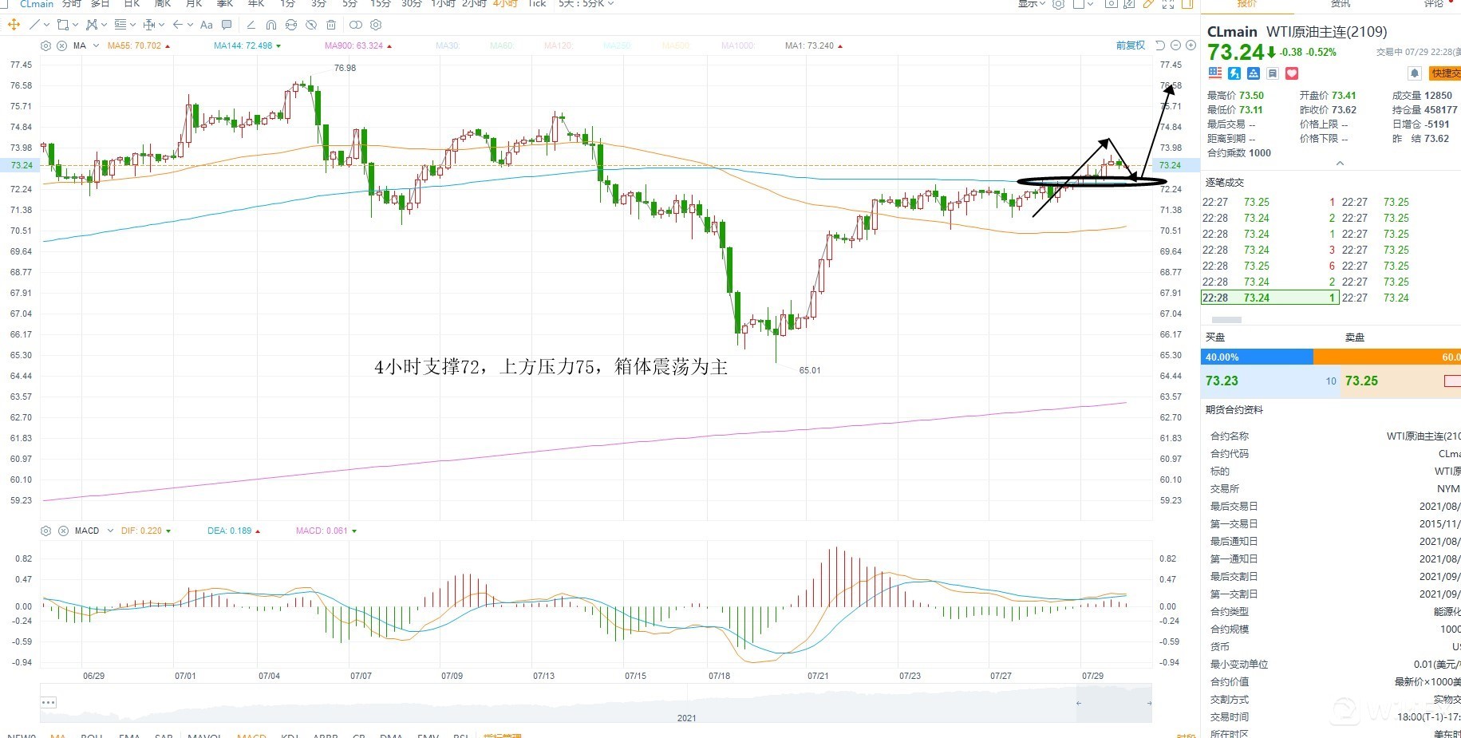Zoom in the chart
1461x738 pixels.
pos(1191,45)
